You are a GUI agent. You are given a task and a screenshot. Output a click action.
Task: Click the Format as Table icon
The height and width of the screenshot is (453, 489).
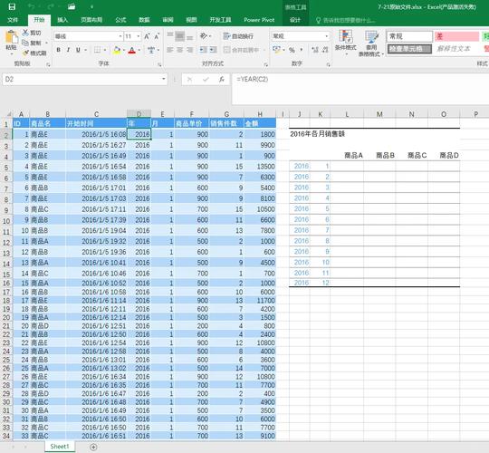coord(371,36)
